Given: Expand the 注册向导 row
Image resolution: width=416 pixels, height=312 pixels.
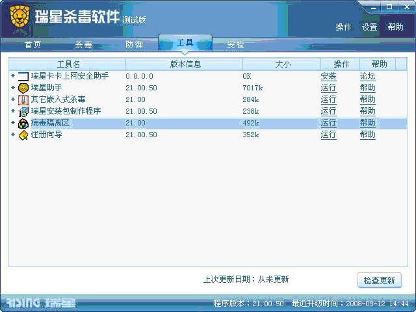Looking at the screenshot, I should (x=13, y=135).
